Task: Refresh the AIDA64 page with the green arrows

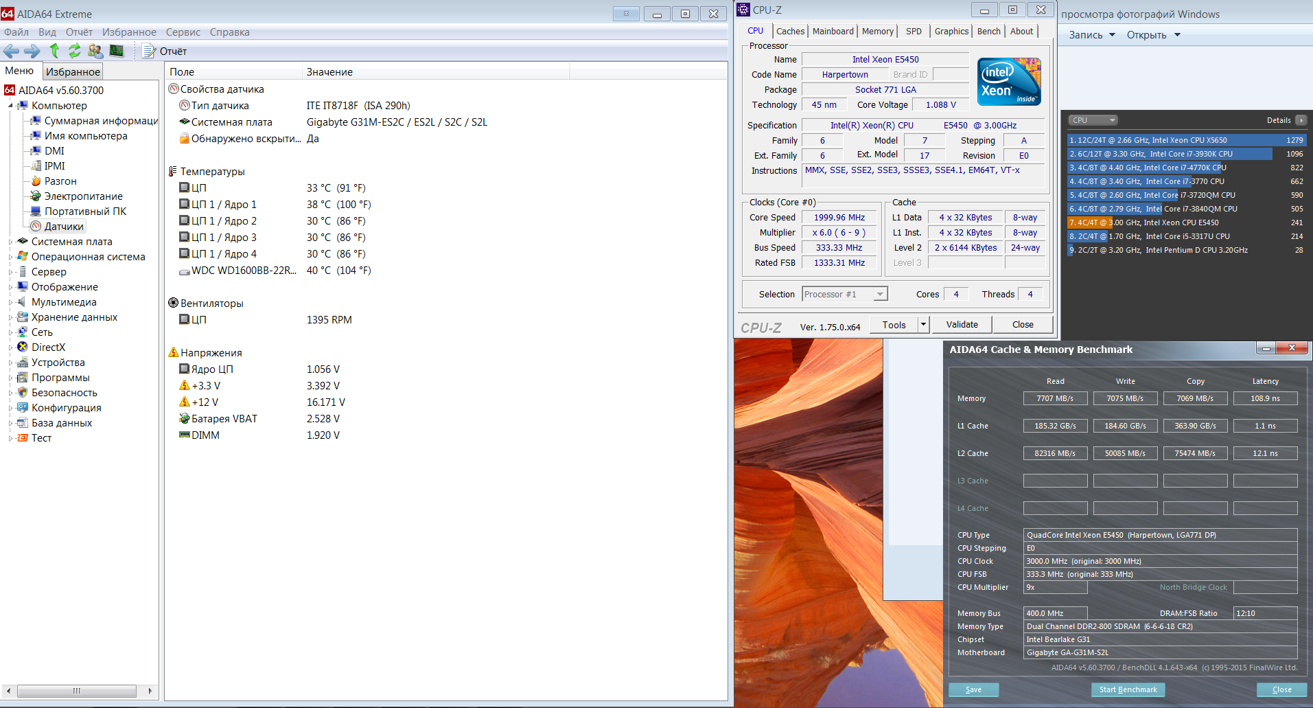Action: (74, 51)
